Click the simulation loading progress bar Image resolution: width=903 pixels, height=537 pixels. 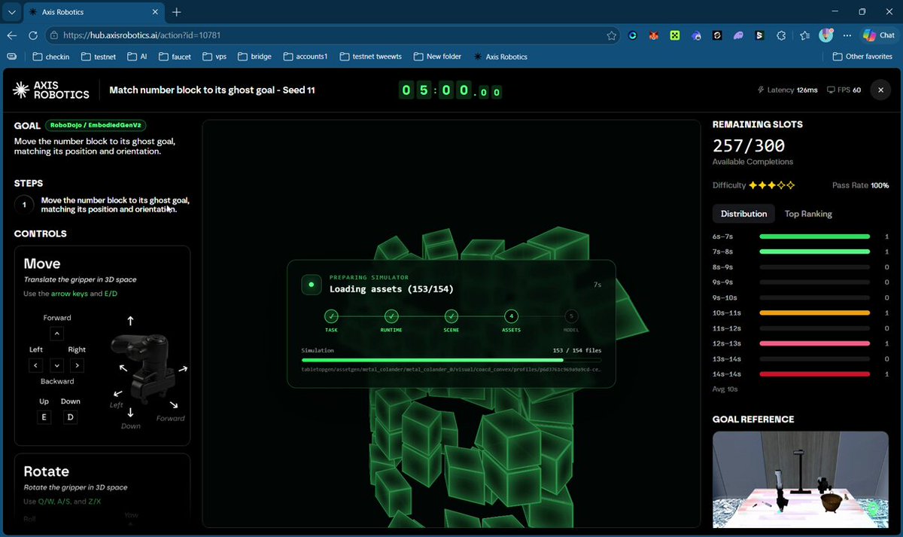coord(451,360)
